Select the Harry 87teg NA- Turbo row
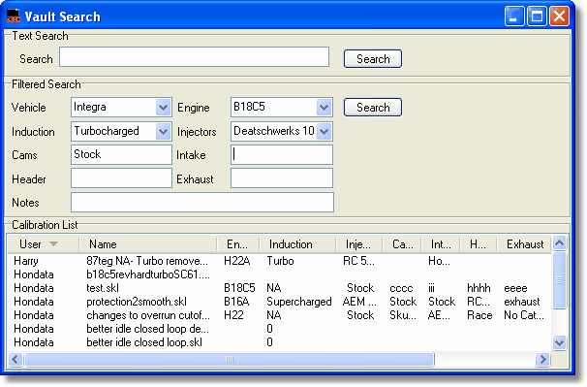 (x=279, y=261)
